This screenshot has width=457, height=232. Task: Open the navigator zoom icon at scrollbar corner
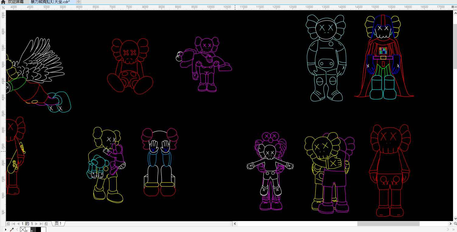click(x=455, y=224)
